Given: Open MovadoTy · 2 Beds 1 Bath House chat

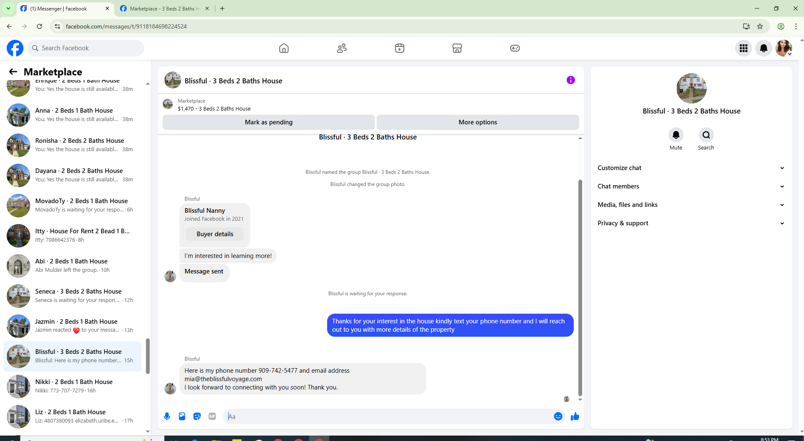Looking at the screenshot, I should click(73, 205).
